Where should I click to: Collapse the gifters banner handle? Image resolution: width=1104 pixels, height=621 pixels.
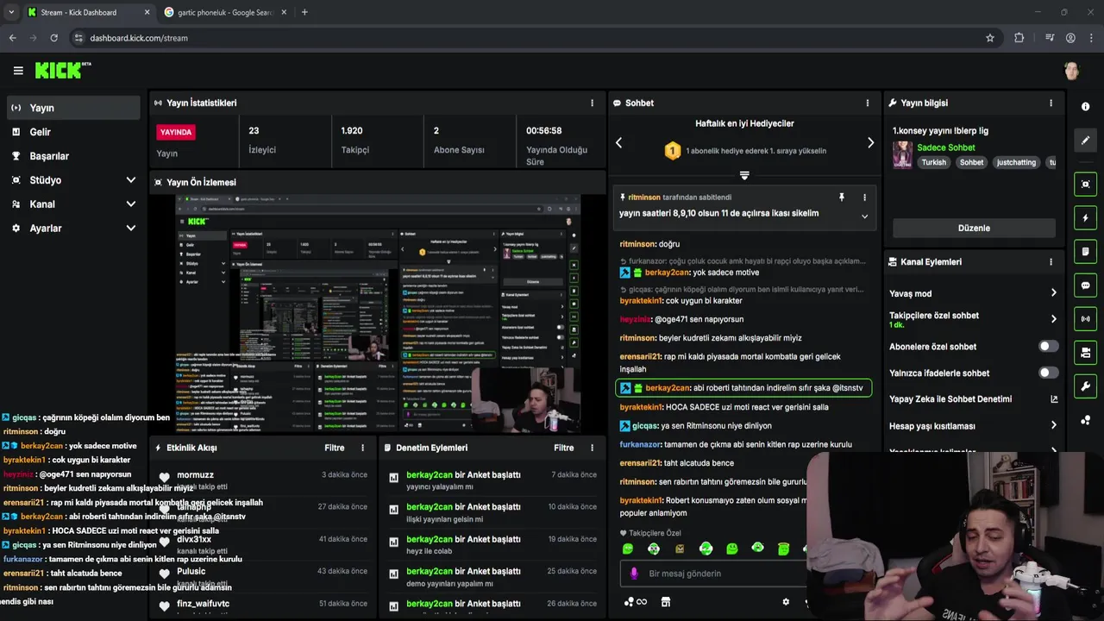click(x=744, y=175)
